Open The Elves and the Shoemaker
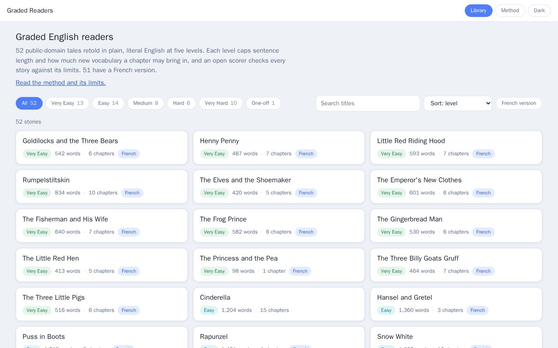The image size is (558, 348). (279, 187)
